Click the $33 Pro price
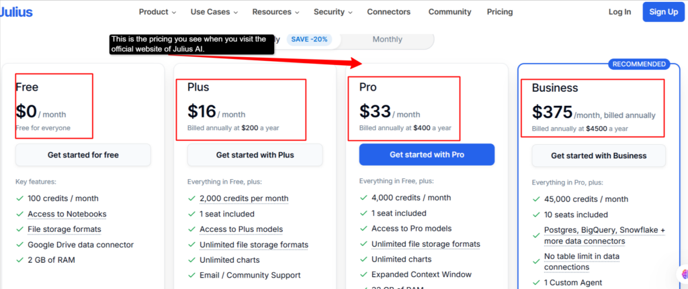 375,111
